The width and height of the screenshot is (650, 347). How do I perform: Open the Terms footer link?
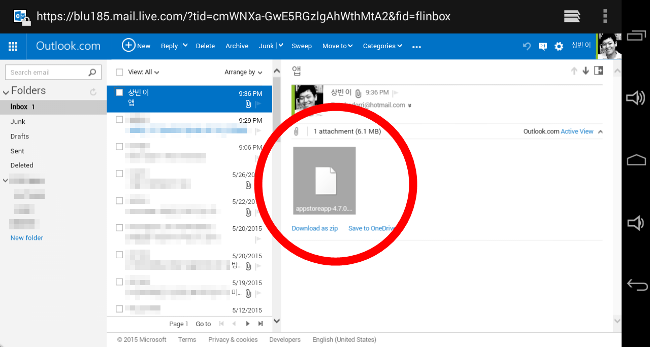pyautogui.click(x=187, y=340)
